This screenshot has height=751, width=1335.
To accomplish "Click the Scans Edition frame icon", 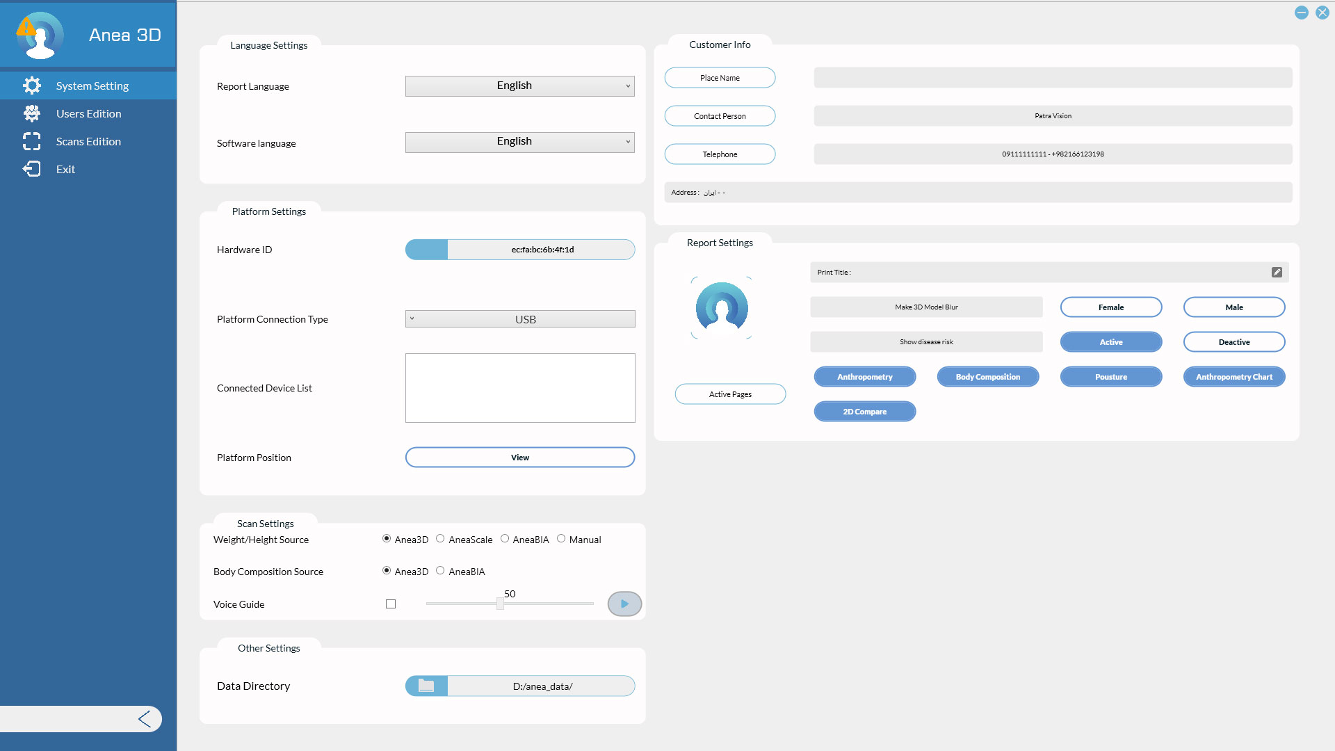I will [32, 141].
